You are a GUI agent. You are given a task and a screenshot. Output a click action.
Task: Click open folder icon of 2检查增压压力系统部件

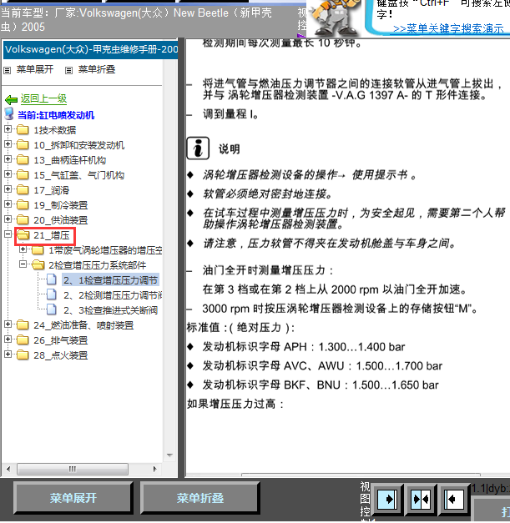pyautogui.click(x=38, y=264)
